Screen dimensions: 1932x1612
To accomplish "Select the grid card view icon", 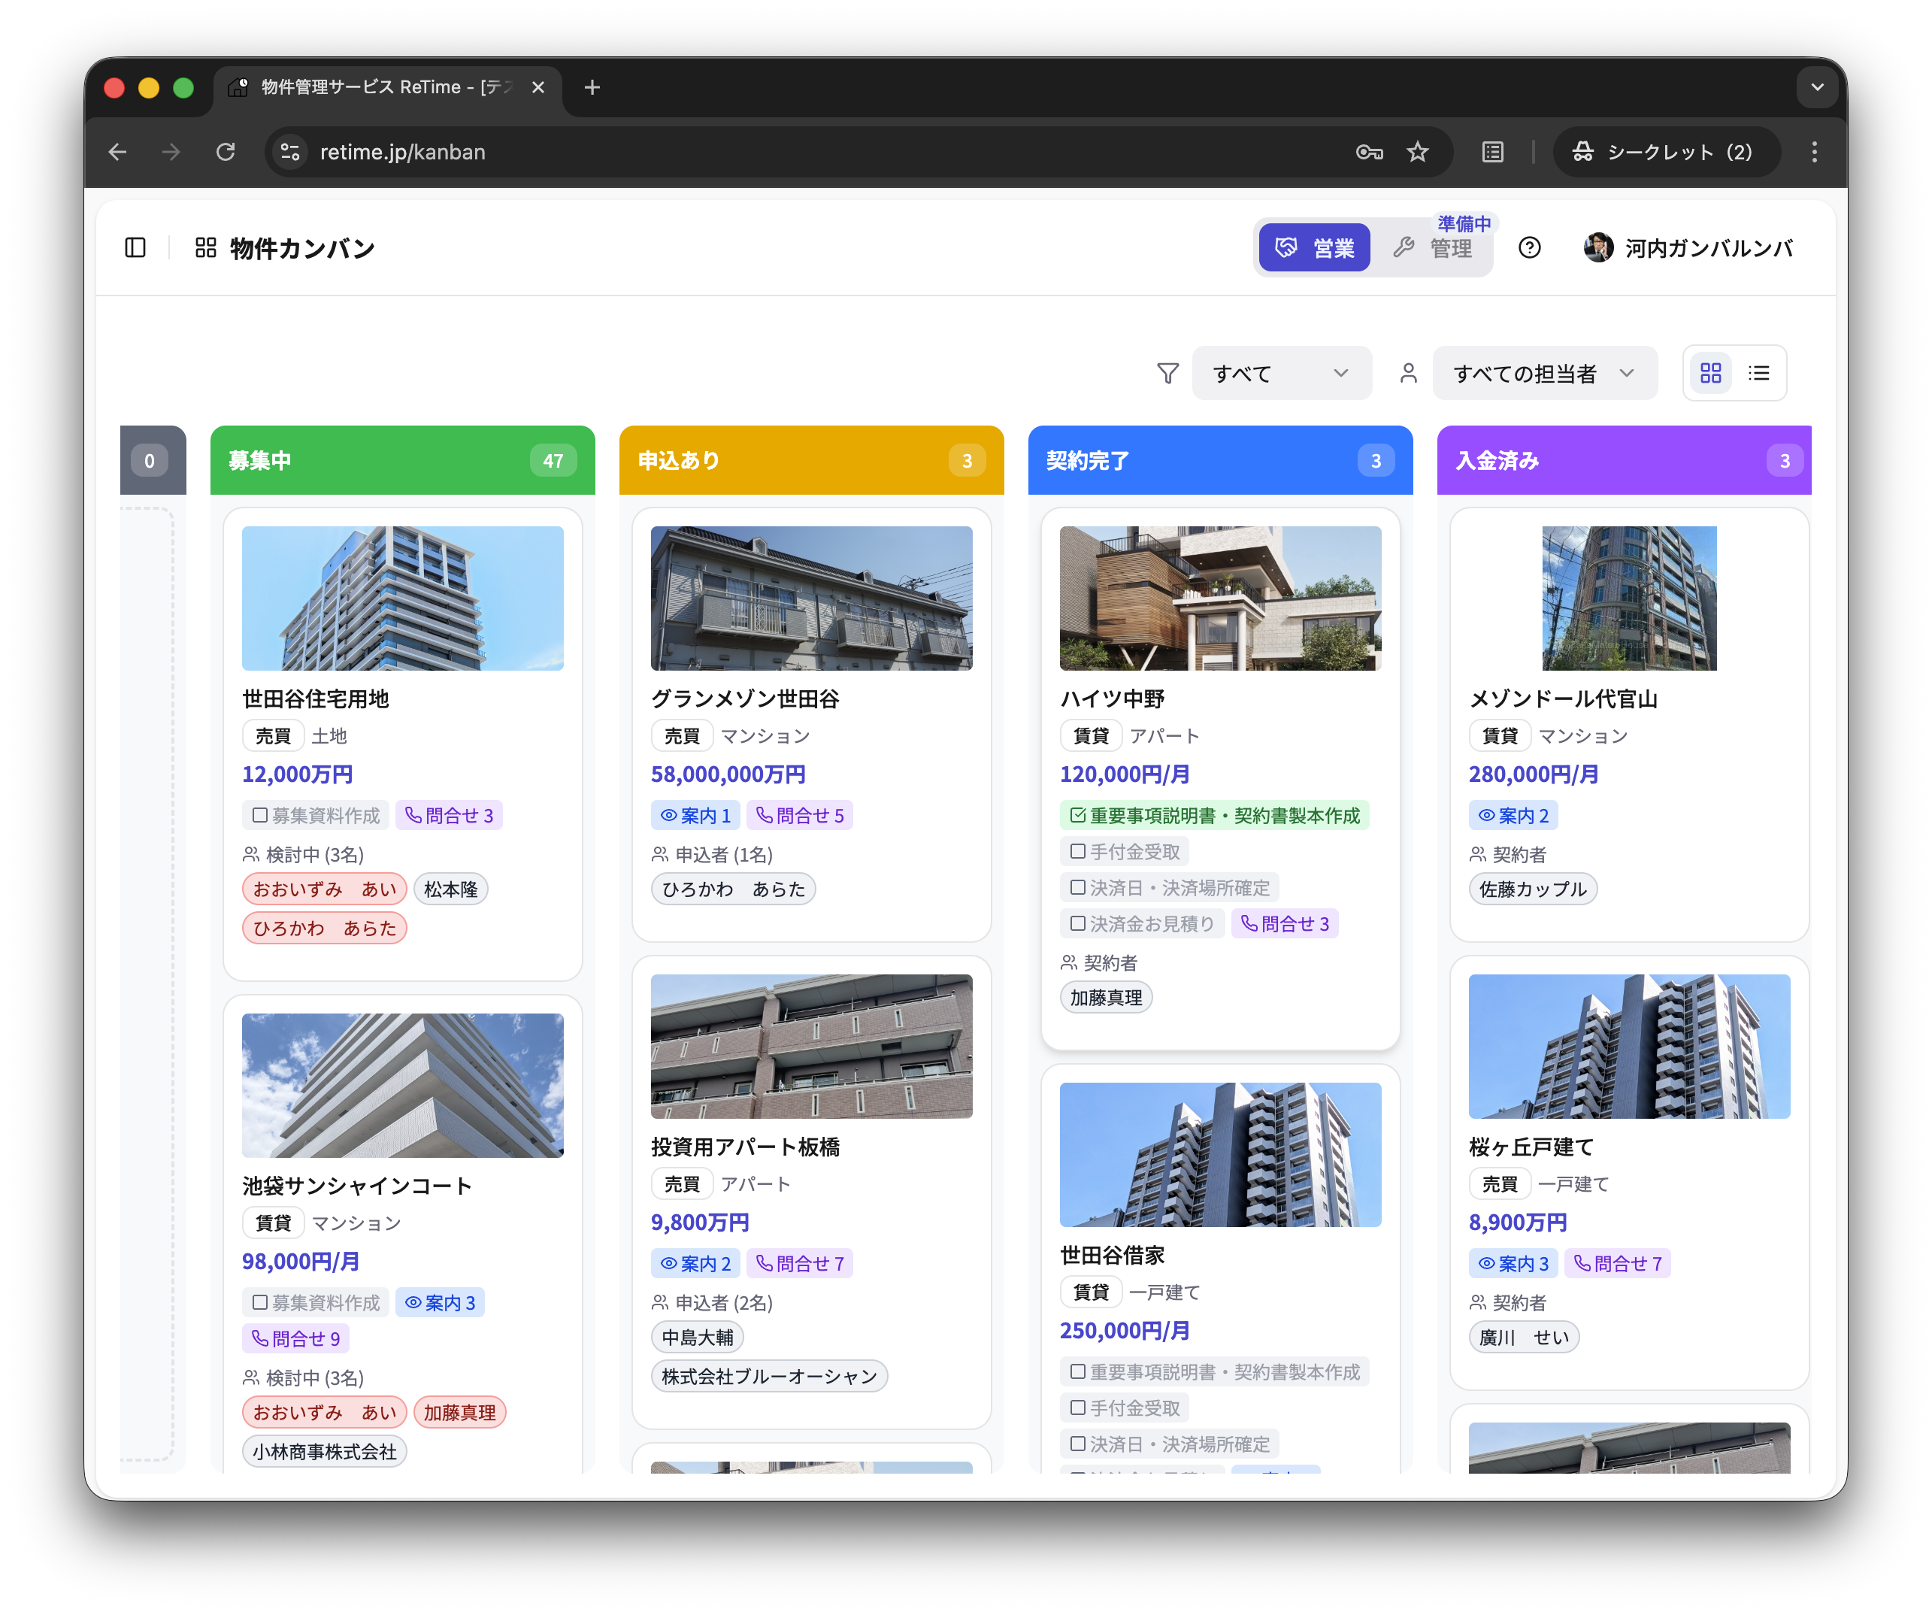I will click(1710, 373).
